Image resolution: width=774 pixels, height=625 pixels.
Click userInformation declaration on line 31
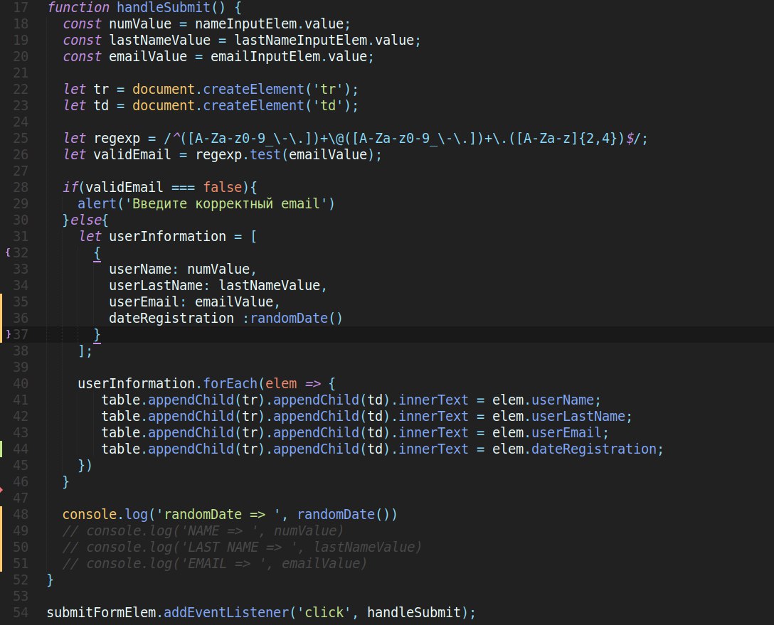click(167, 236)
